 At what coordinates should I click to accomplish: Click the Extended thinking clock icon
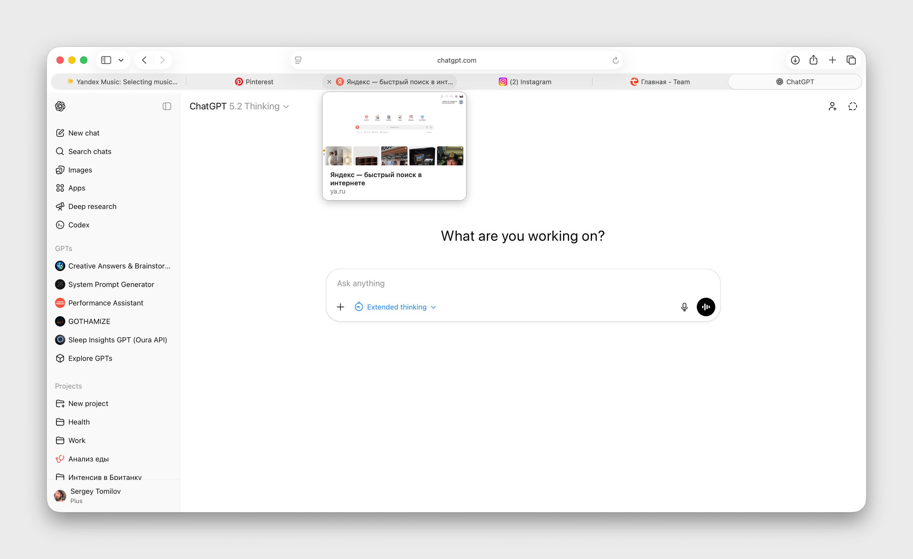(x=359, y=307)
